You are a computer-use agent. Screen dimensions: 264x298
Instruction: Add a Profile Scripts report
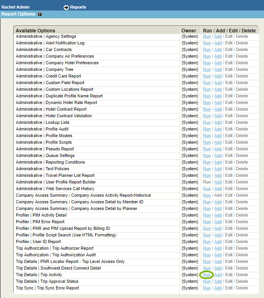(x=218, y=142)
